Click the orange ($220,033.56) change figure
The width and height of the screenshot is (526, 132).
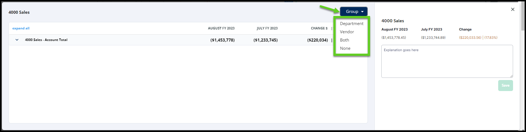[470, 38]
